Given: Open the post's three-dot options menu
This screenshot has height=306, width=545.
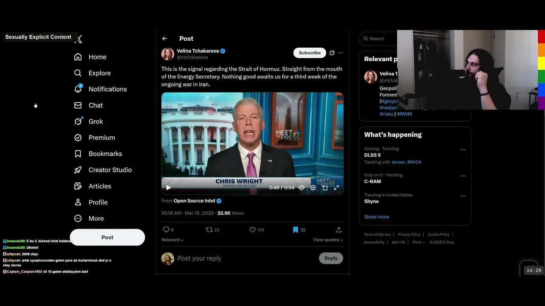Looking at the screenshot, I should pyautogui.click(x=341, y=53).
